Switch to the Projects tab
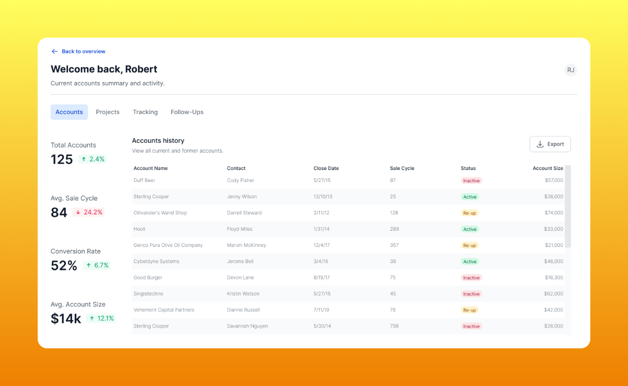Image resolution: width=628 pixels, height=386 pixels. pyautogui.click(x=108, y=112)
